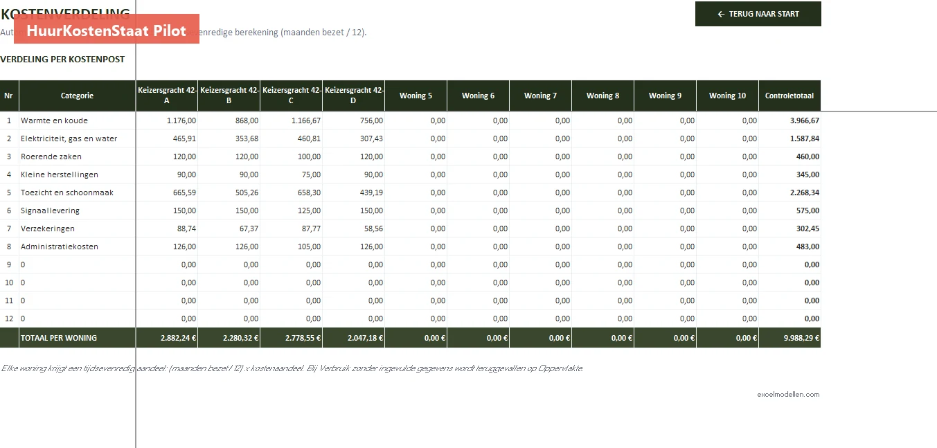Select the Signaallevering value 125,00
Image resolution: width=937 pixels, height=448 pixels.
tap(292, 210)
